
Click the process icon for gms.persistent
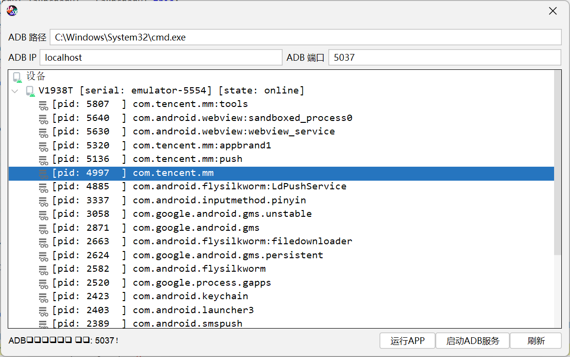pyautogui.click(x=43, y=256)
